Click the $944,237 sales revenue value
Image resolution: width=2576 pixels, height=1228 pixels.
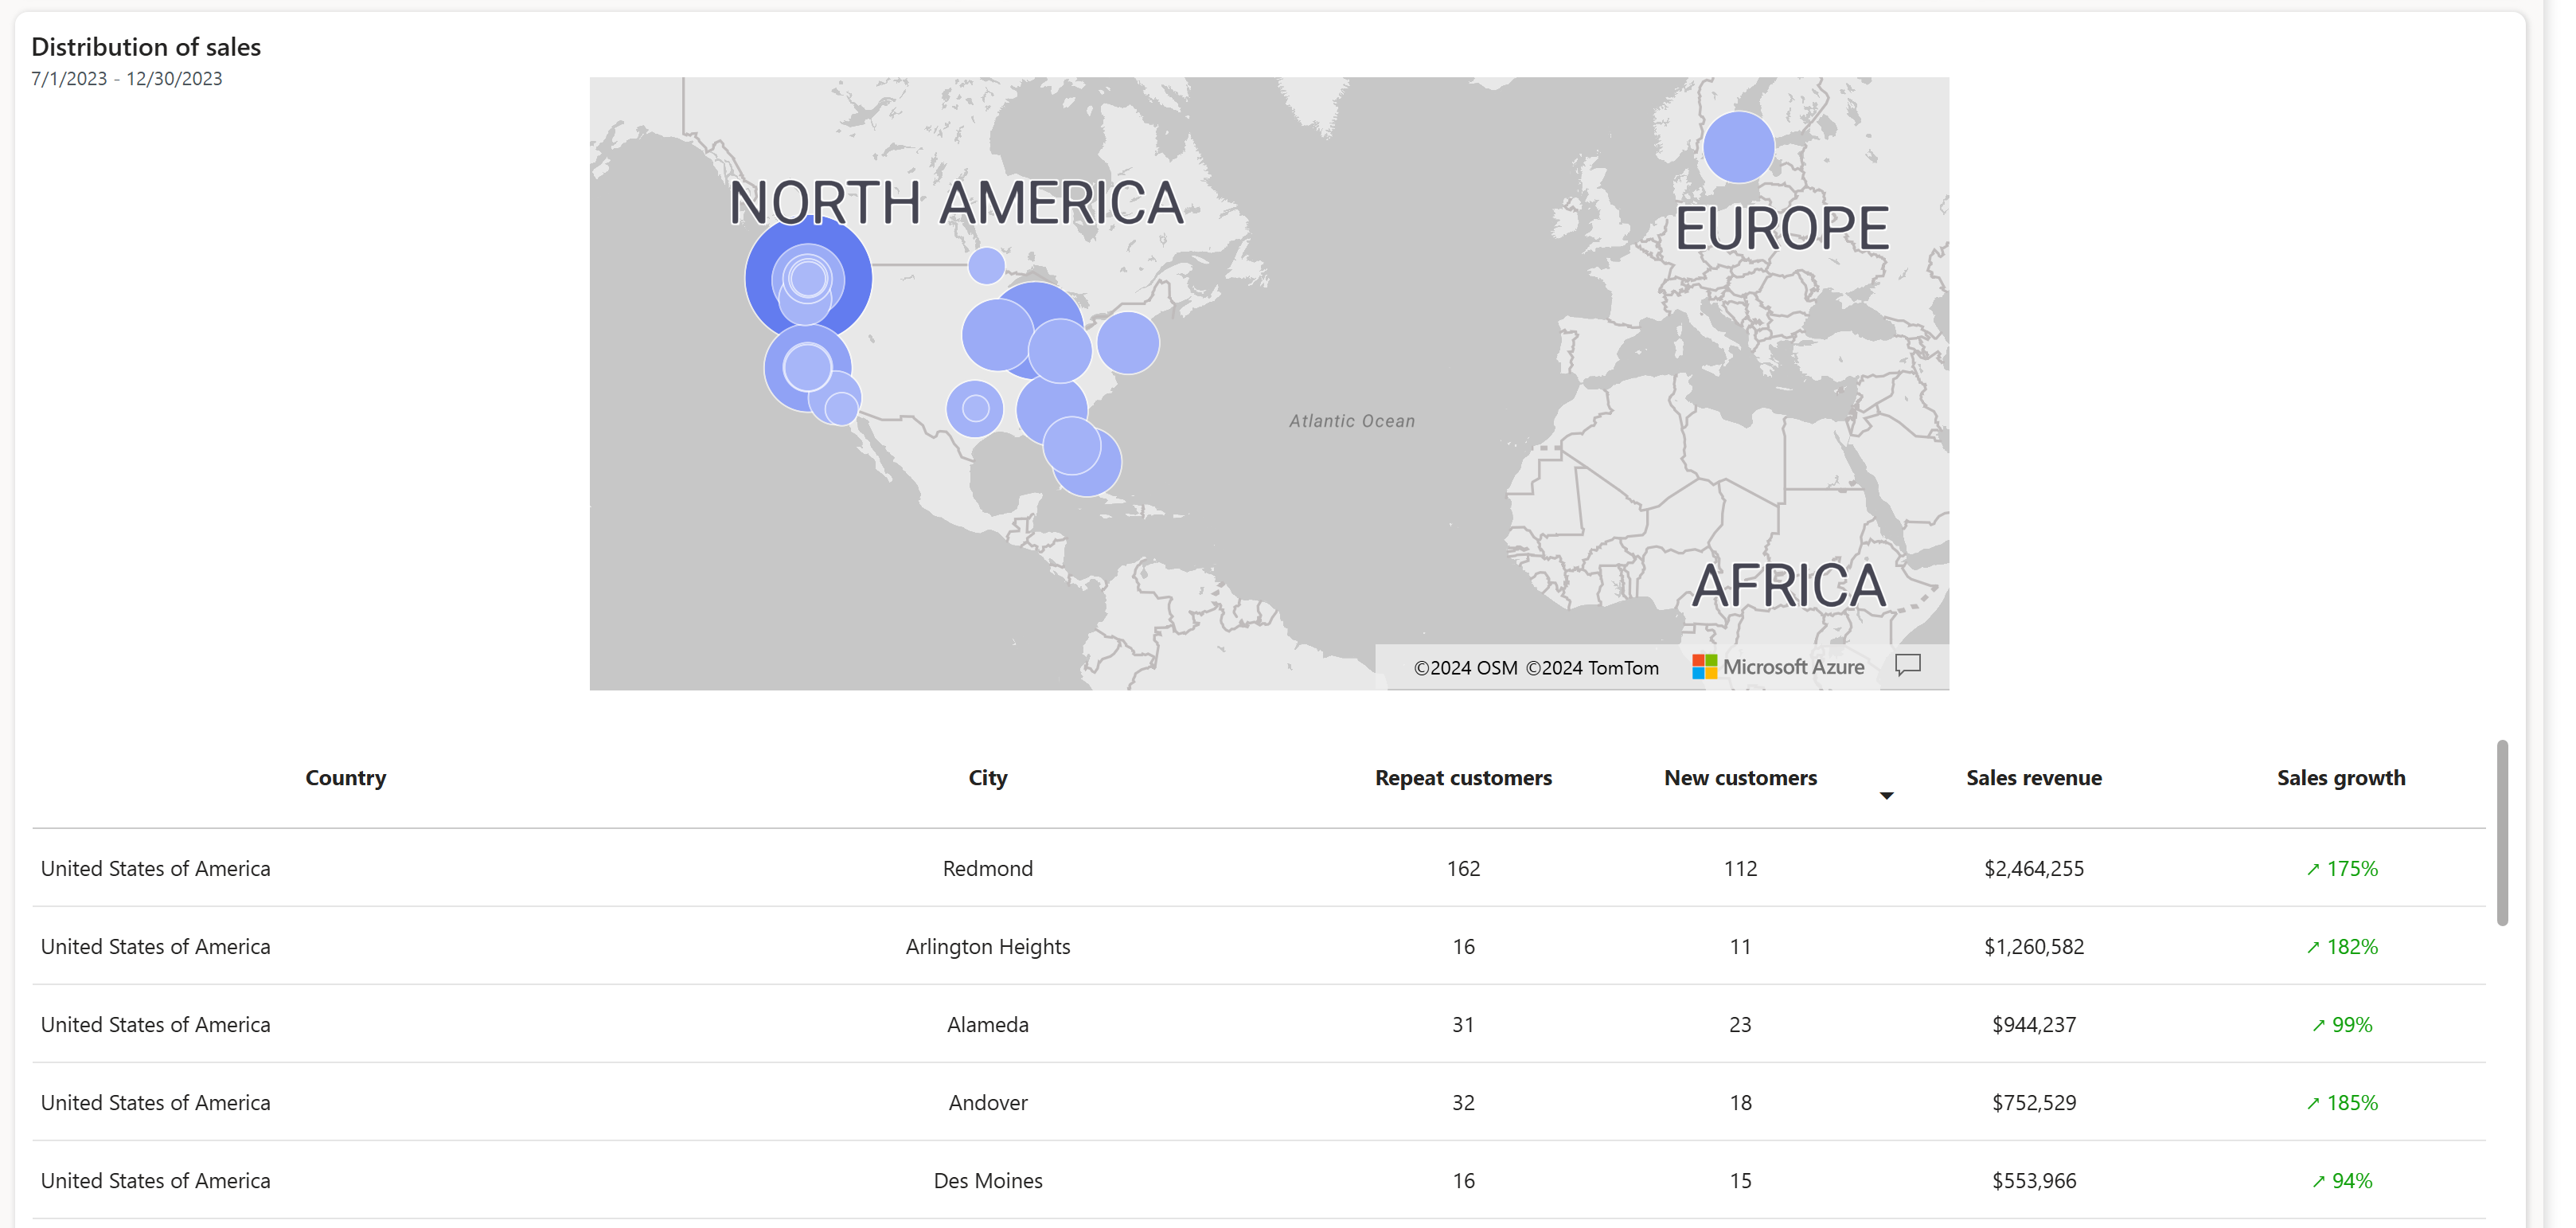click(x=2033, y=1024)
